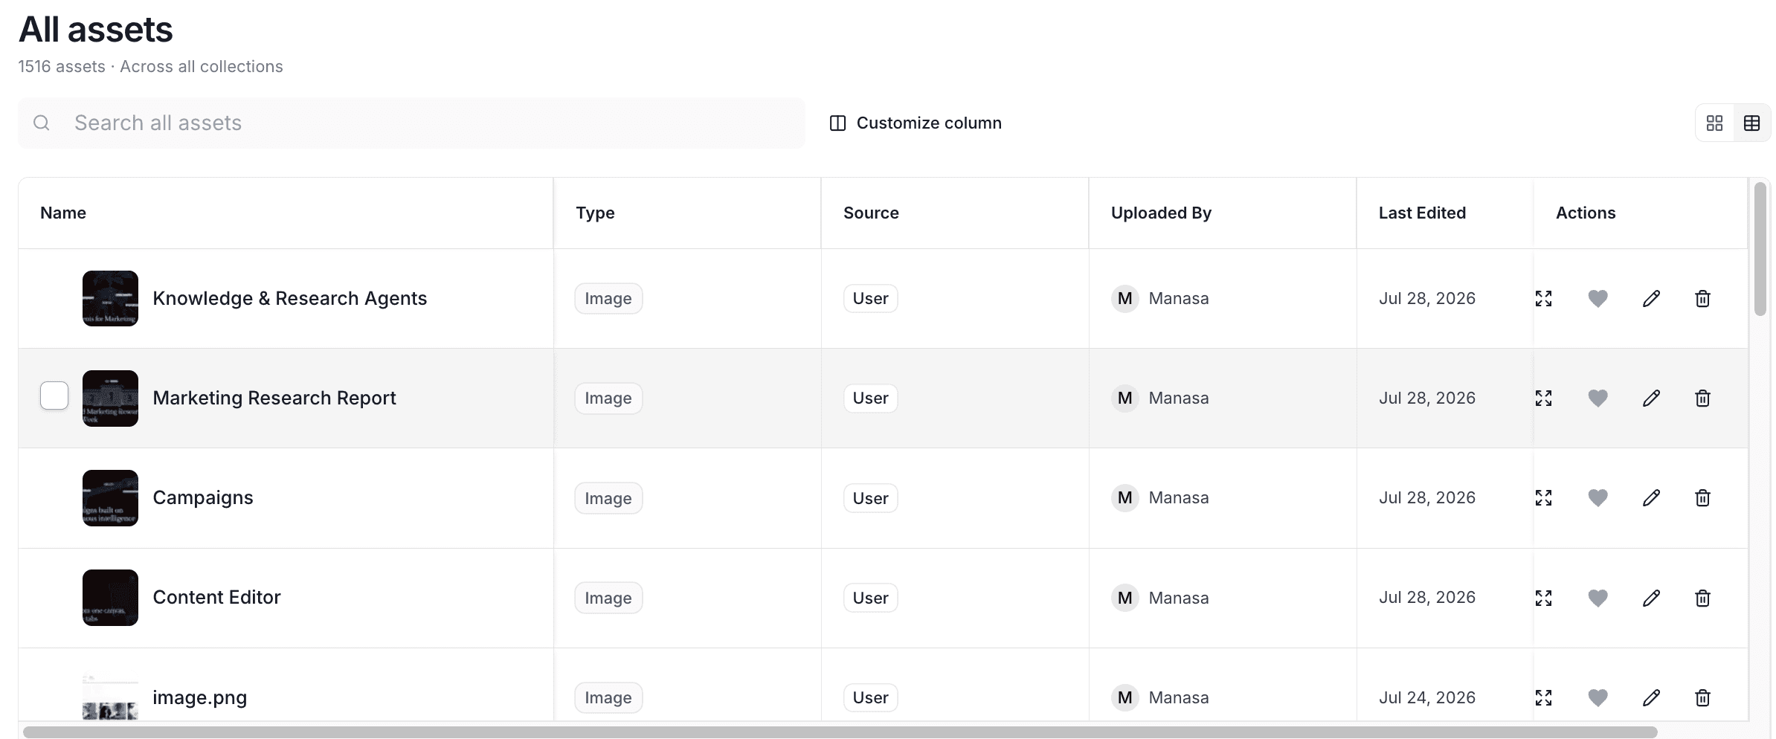
Task: Click the horizontal table scrollbar
Action: (840, 732)
